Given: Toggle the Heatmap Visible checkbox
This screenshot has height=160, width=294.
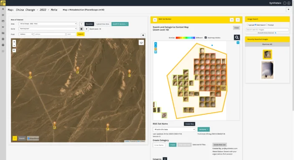Looking at the screenshot, I should point(206,38).
